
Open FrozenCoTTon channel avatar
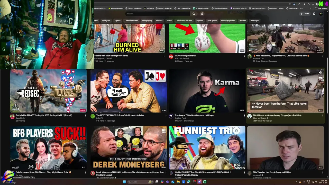(249, 57)
